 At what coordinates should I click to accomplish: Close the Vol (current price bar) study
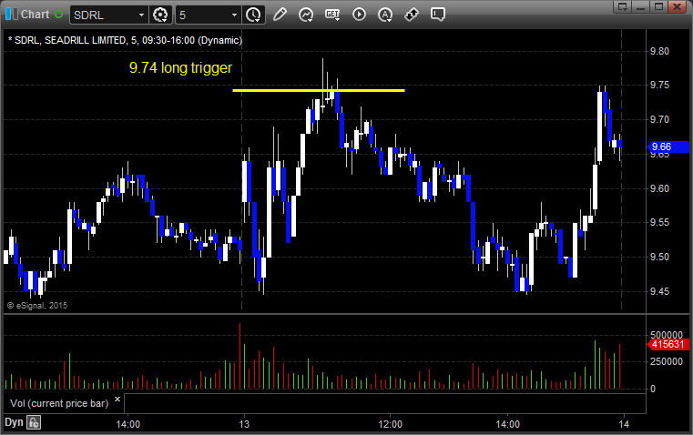[x=117, y=400]
